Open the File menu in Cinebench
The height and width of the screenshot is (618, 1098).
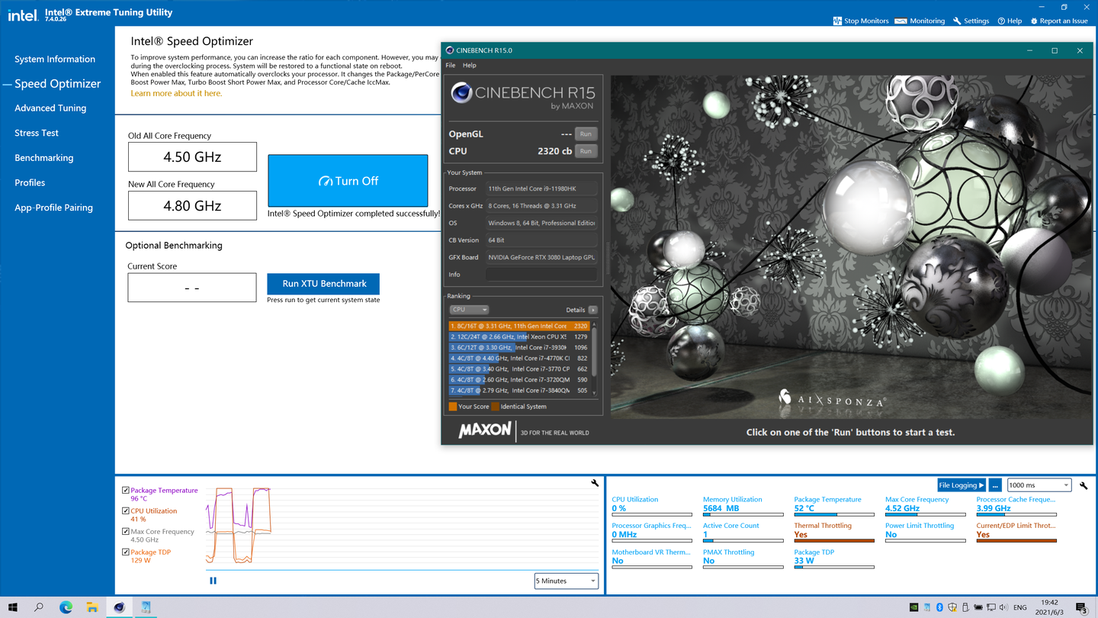click(450, 65)
